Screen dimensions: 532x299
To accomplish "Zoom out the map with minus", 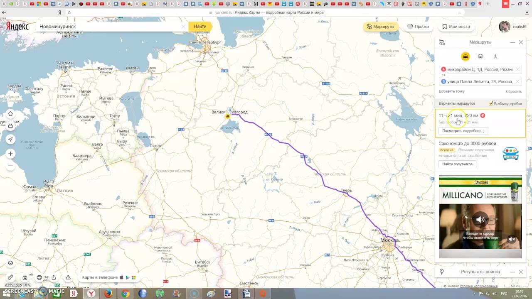I will [x=10, y=166].
